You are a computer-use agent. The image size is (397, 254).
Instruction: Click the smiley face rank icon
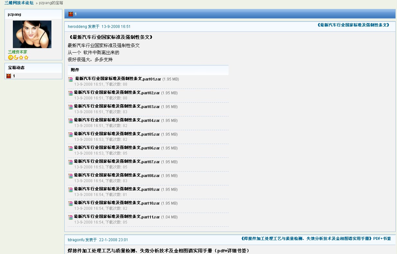(10, 57)
